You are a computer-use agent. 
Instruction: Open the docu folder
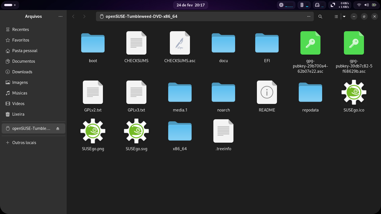click(x=223, y=43)
